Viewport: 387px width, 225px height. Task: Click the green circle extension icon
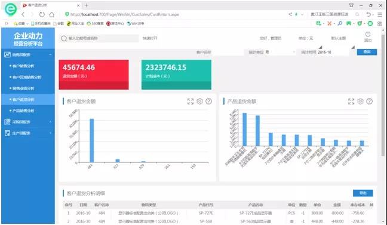tap(370, 23)
